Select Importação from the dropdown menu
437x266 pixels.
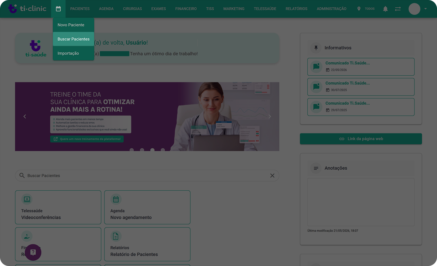click(x=74, y=53)
